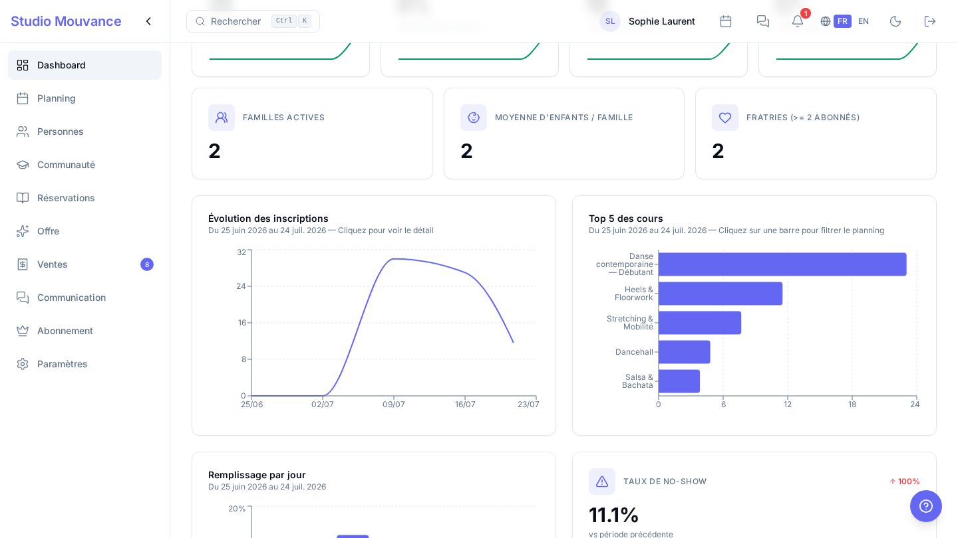Click the Ventes badge showing 8
Viewport: 958px width, 538px height.
[147, 264]
